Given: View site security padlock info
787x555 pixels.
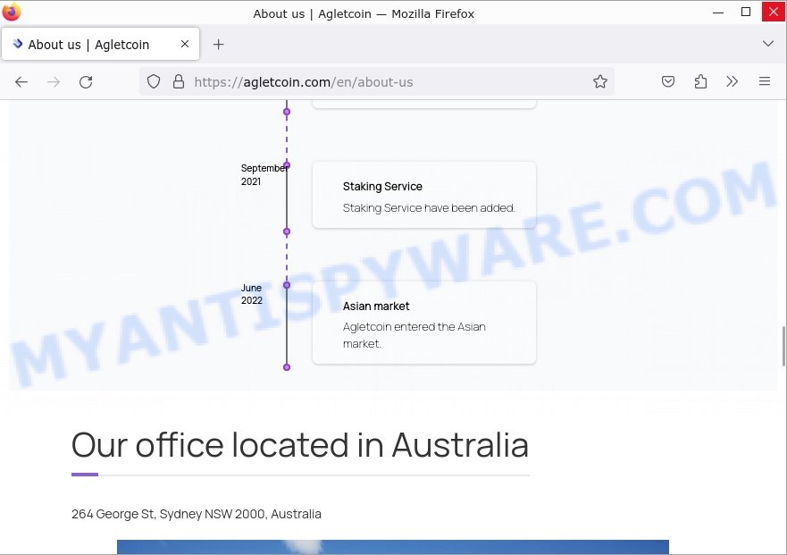Looking at the screenshot, I should (x=178, y=81).
